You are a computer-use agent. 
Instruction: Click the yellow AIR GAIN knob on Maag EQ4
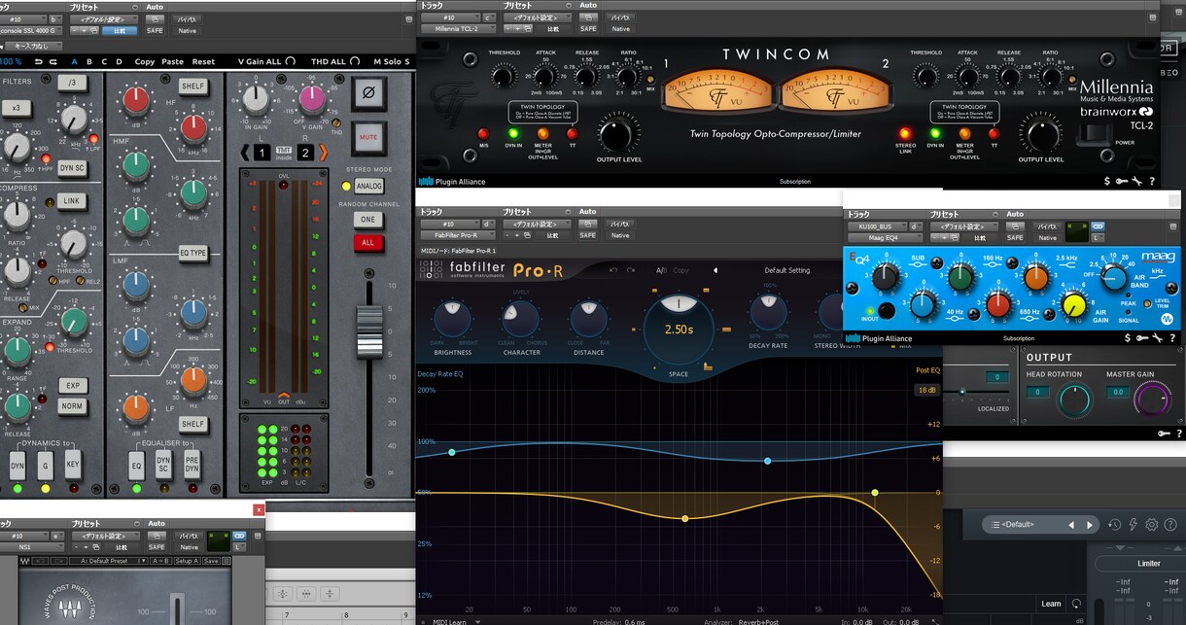click(1073, 306)
